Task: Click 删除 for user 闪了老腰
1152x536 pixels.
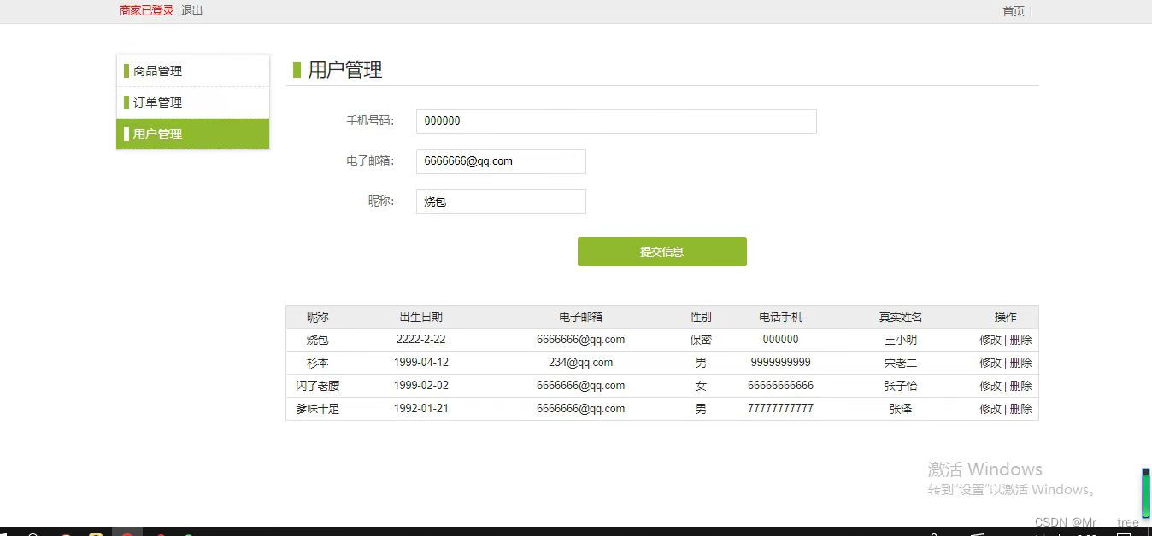Action: click(x=1020, y=386)
